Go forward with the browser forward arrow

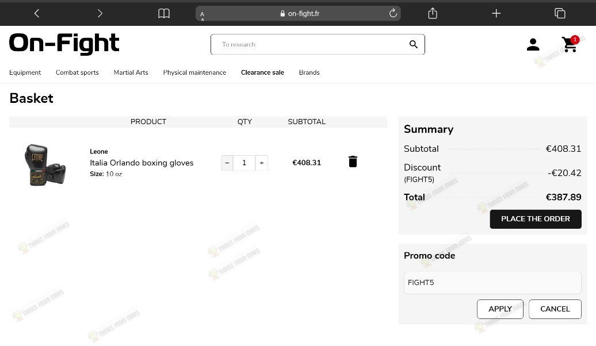pos(100,14)
